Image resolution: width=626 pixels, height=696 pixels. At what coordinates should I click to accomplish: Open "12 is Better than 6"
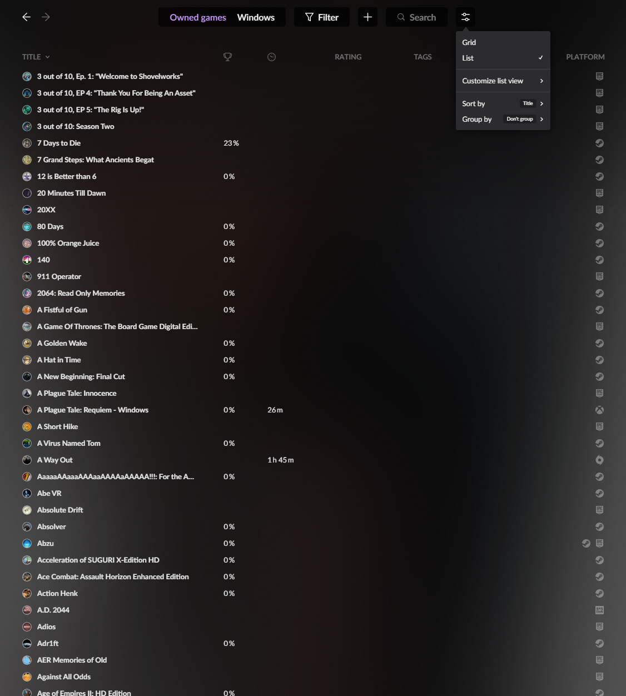coord(67,176)
